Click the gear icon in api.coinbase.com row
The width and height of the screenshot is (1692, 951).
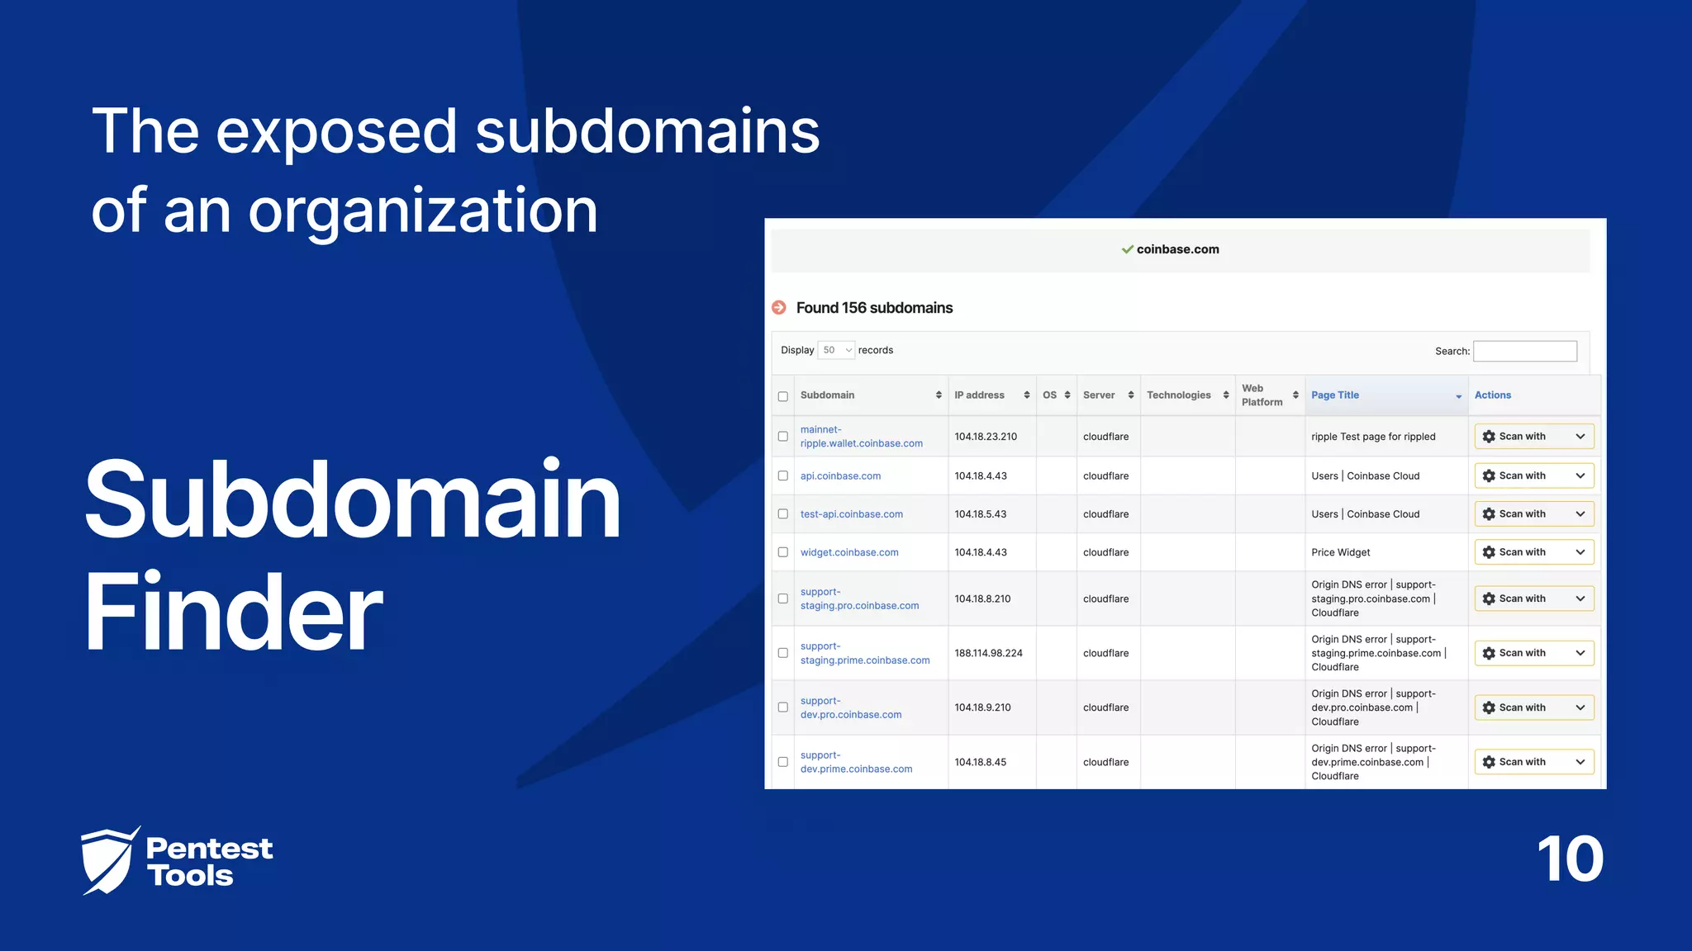1489,475
